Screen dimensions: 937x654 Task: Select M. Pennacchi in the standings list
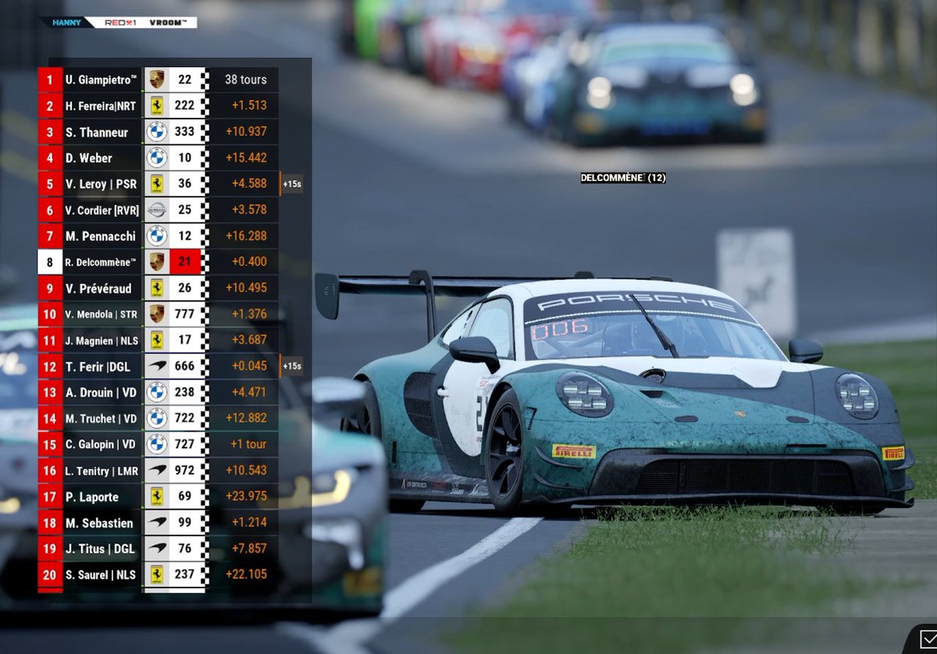click(102, 236)
